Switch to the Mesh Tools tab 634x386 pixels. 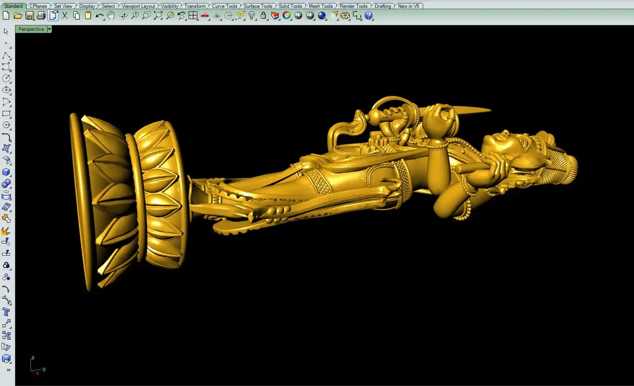(321, 6)
